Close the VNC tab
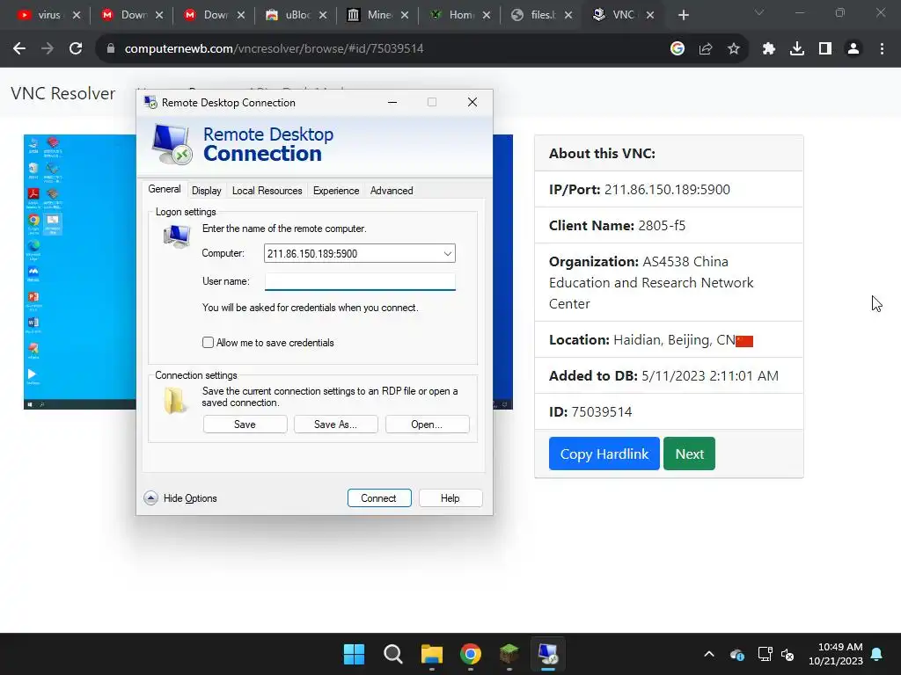Viewport: 901px width, 675px height. click(650, 15)
